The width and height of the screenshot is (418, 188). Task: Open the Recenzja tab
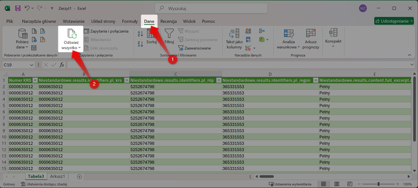(x=168, y=21)
